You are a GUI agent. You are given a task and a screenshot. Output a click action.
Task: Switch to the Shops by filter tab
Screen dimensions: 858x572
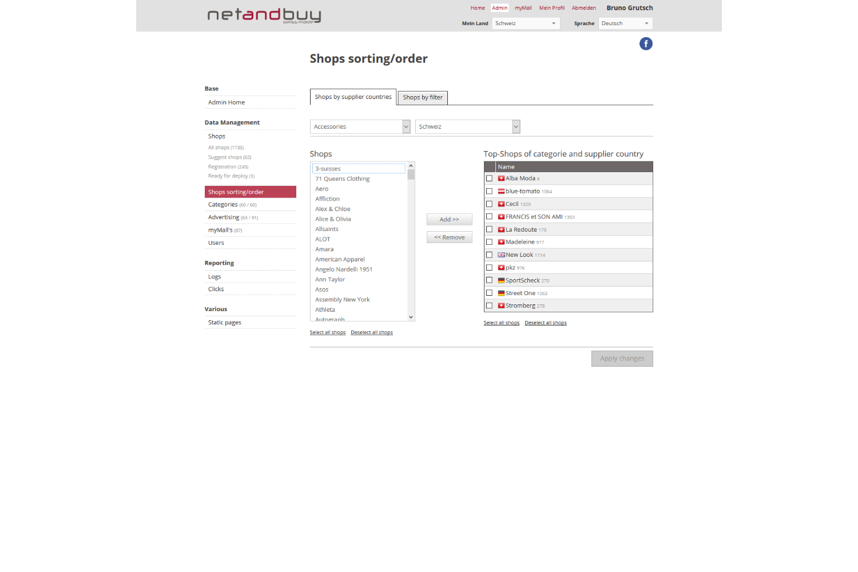[423, 98]
